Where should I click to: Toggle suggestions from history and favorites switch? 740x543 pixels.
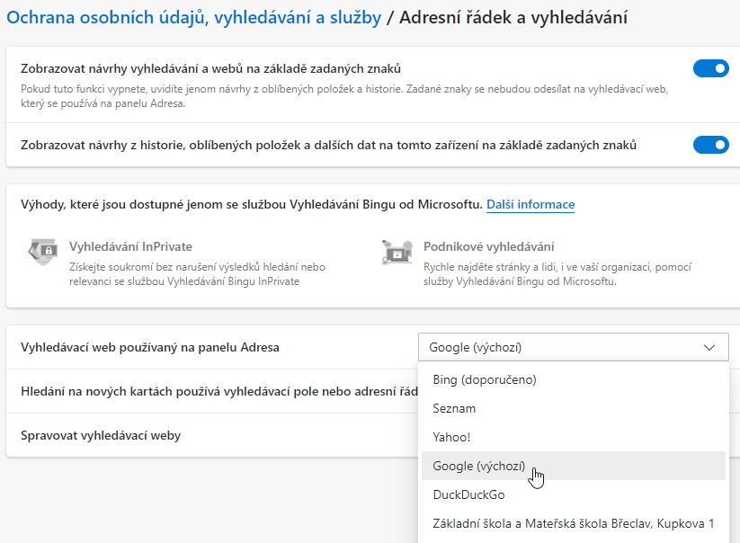(x=710, y=145)
